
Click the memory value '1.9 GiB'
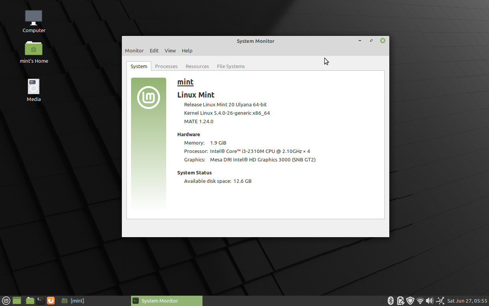(218, 143)
